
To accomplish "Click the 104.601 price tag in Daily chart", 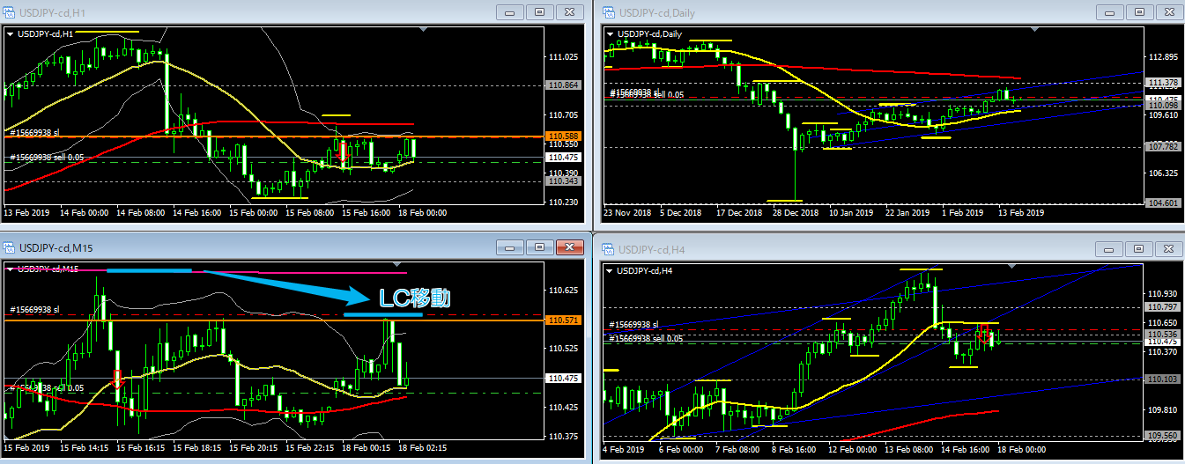I will coord(1161,203).
